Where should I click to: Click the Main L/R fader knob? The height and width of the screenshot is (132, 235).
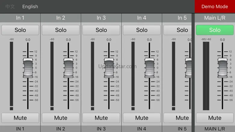coord(222,68)
